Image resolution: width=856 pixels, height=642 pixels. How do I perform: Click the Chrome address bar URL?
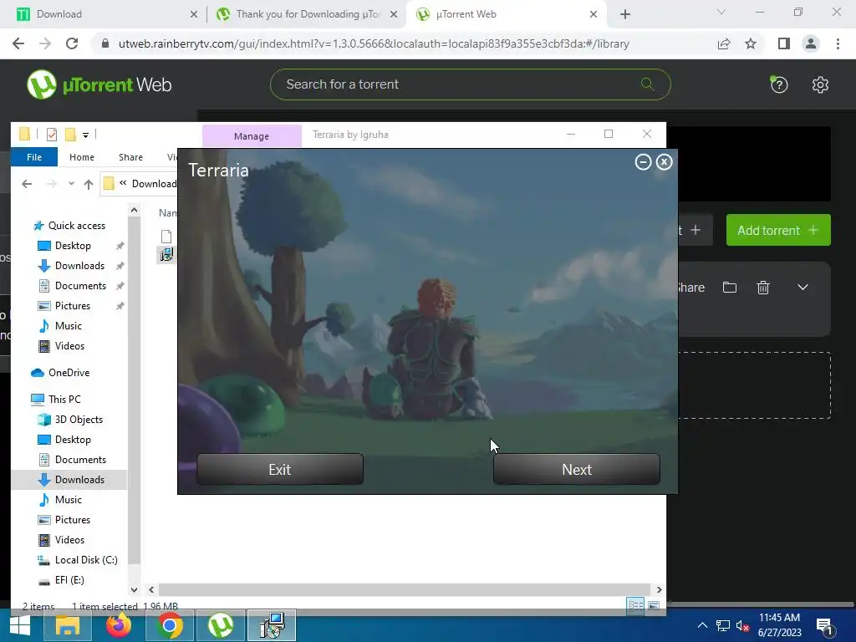[374, 43]
